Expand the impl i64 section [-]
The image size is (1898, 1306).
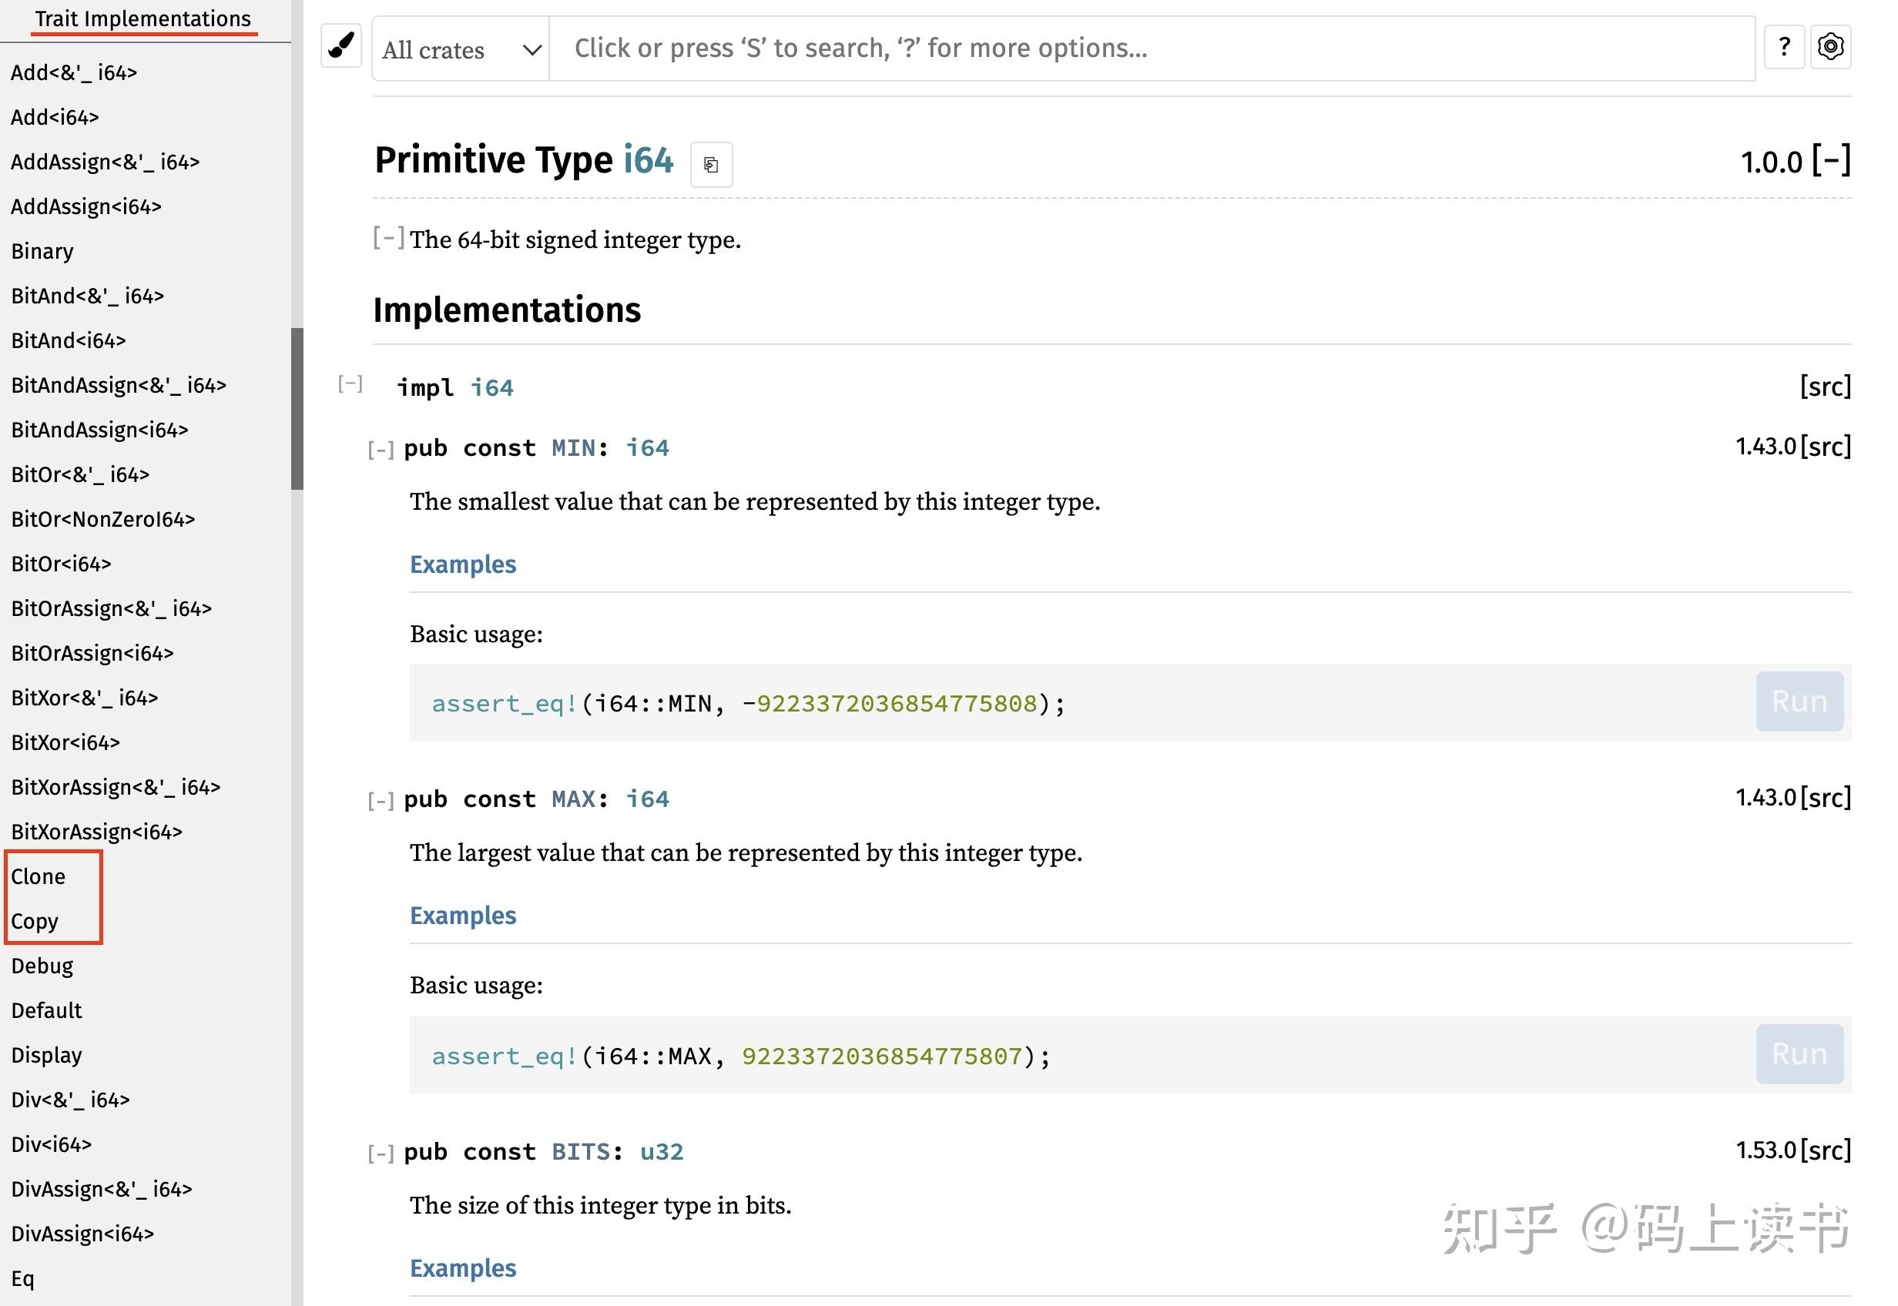350,387
